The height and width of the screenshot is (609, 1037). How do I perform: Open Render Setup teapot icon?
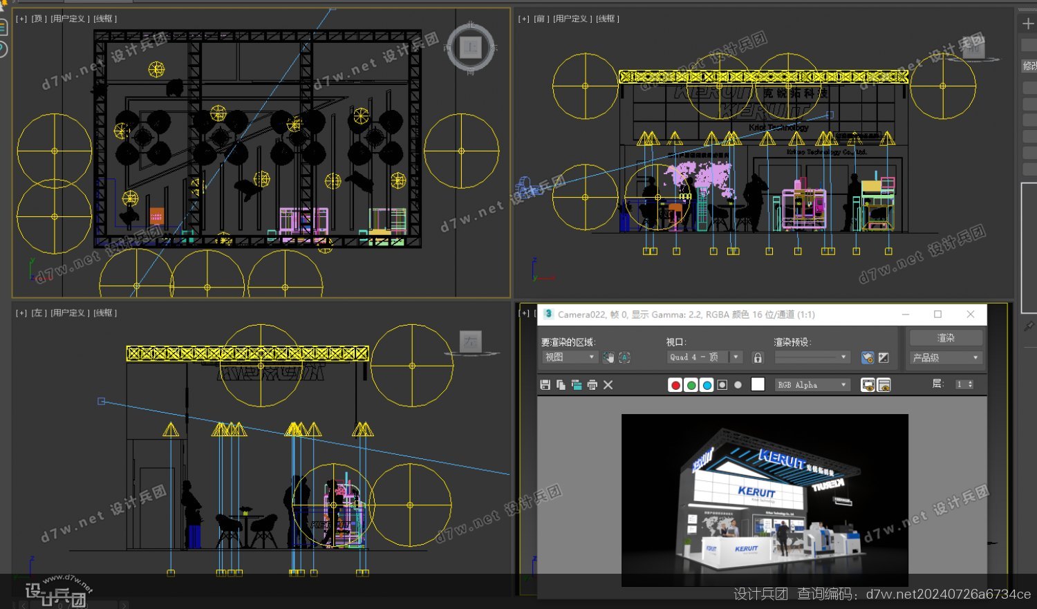[x=868, y=357]
